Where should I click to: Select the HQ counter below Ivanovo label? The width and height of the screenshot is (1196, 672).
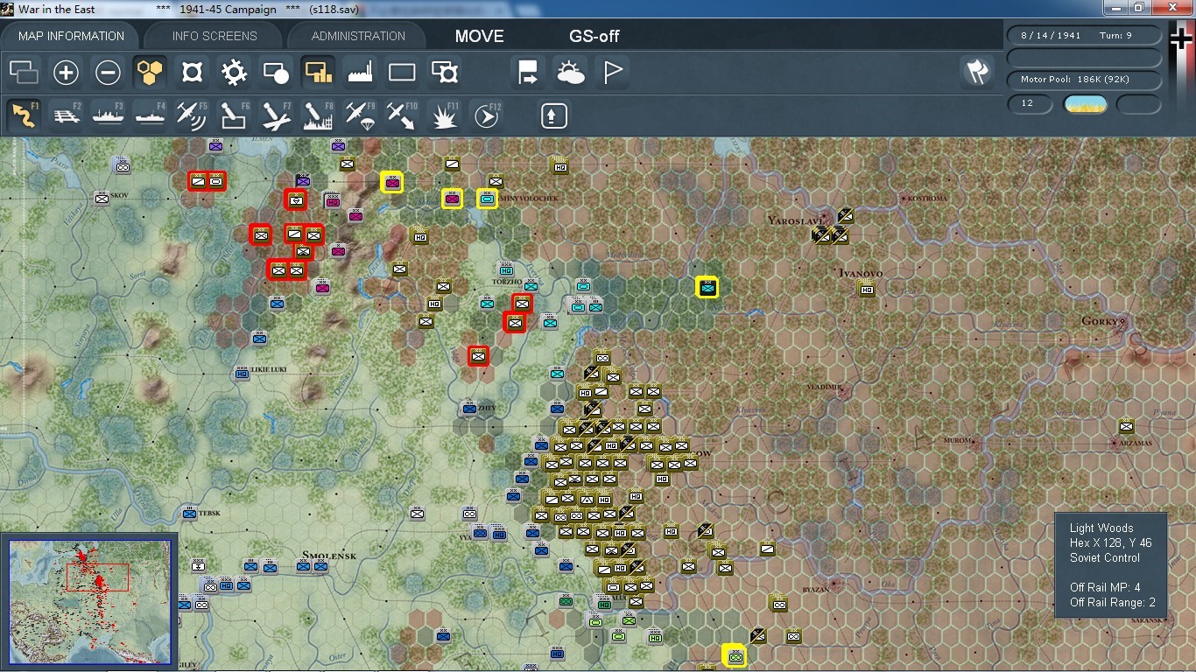[867, 288]
